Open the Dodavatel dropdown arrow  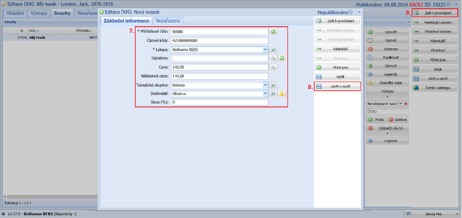pos(265,94)
